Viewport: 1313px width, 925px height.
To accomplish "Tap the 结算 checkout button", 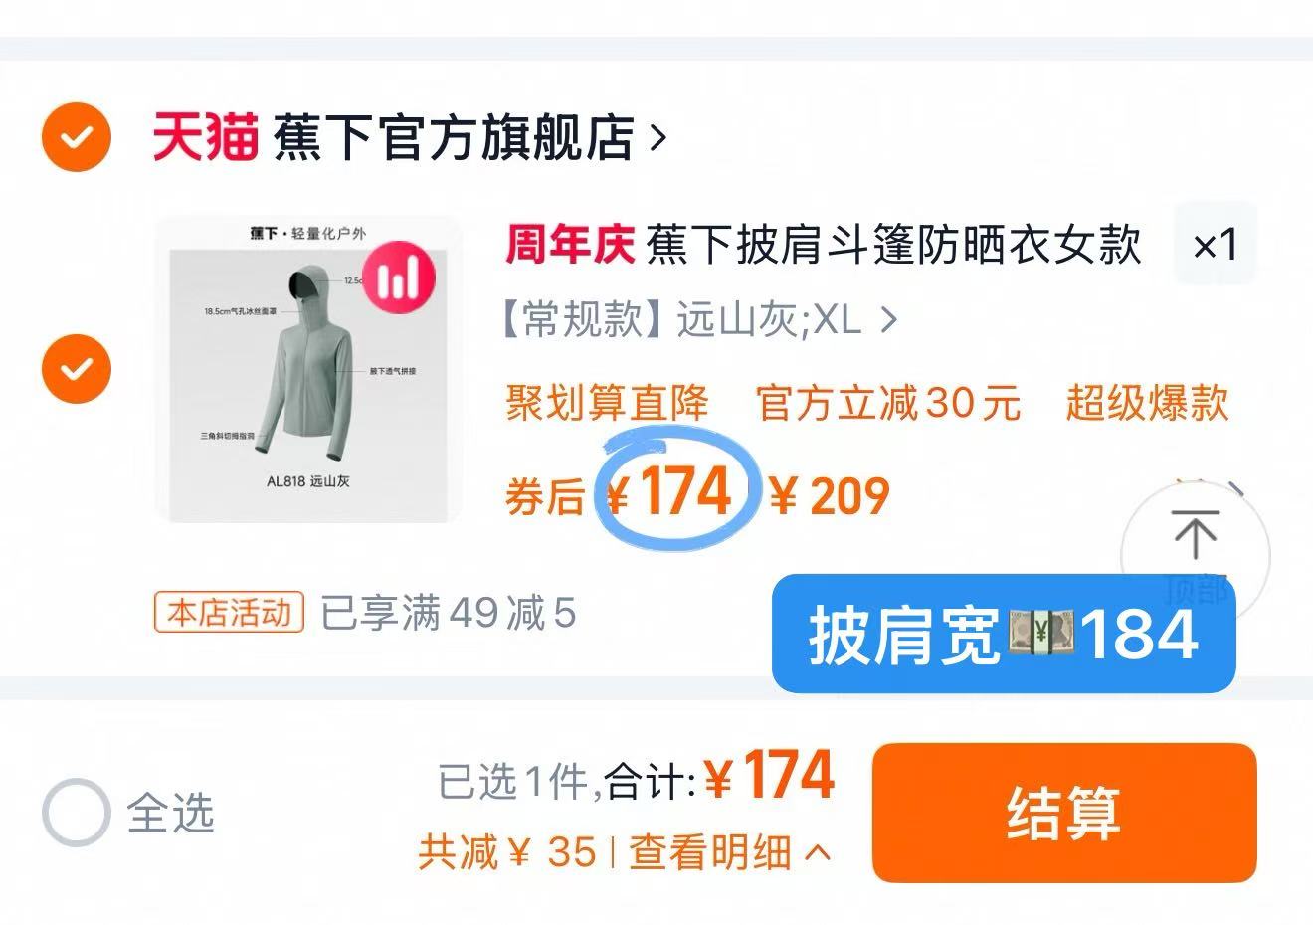I will pyautogui.click(x=1064, y=813).
